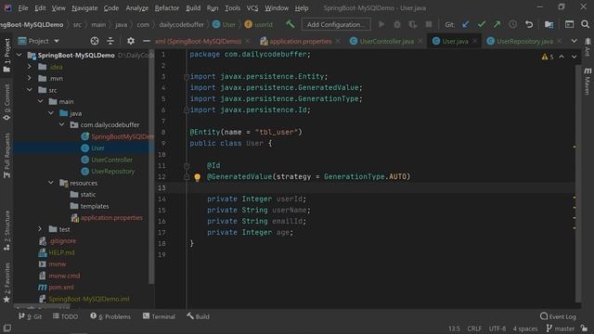Collapse the com.dailycodebuffer package
Screen dimensions: 594x334
point(61,124)
